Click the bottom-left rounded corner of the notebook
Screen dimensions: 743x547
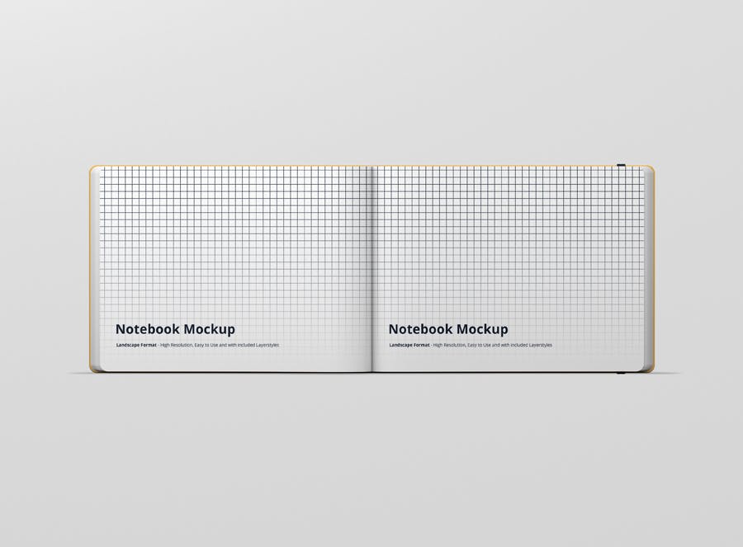[x=92, y=370]
